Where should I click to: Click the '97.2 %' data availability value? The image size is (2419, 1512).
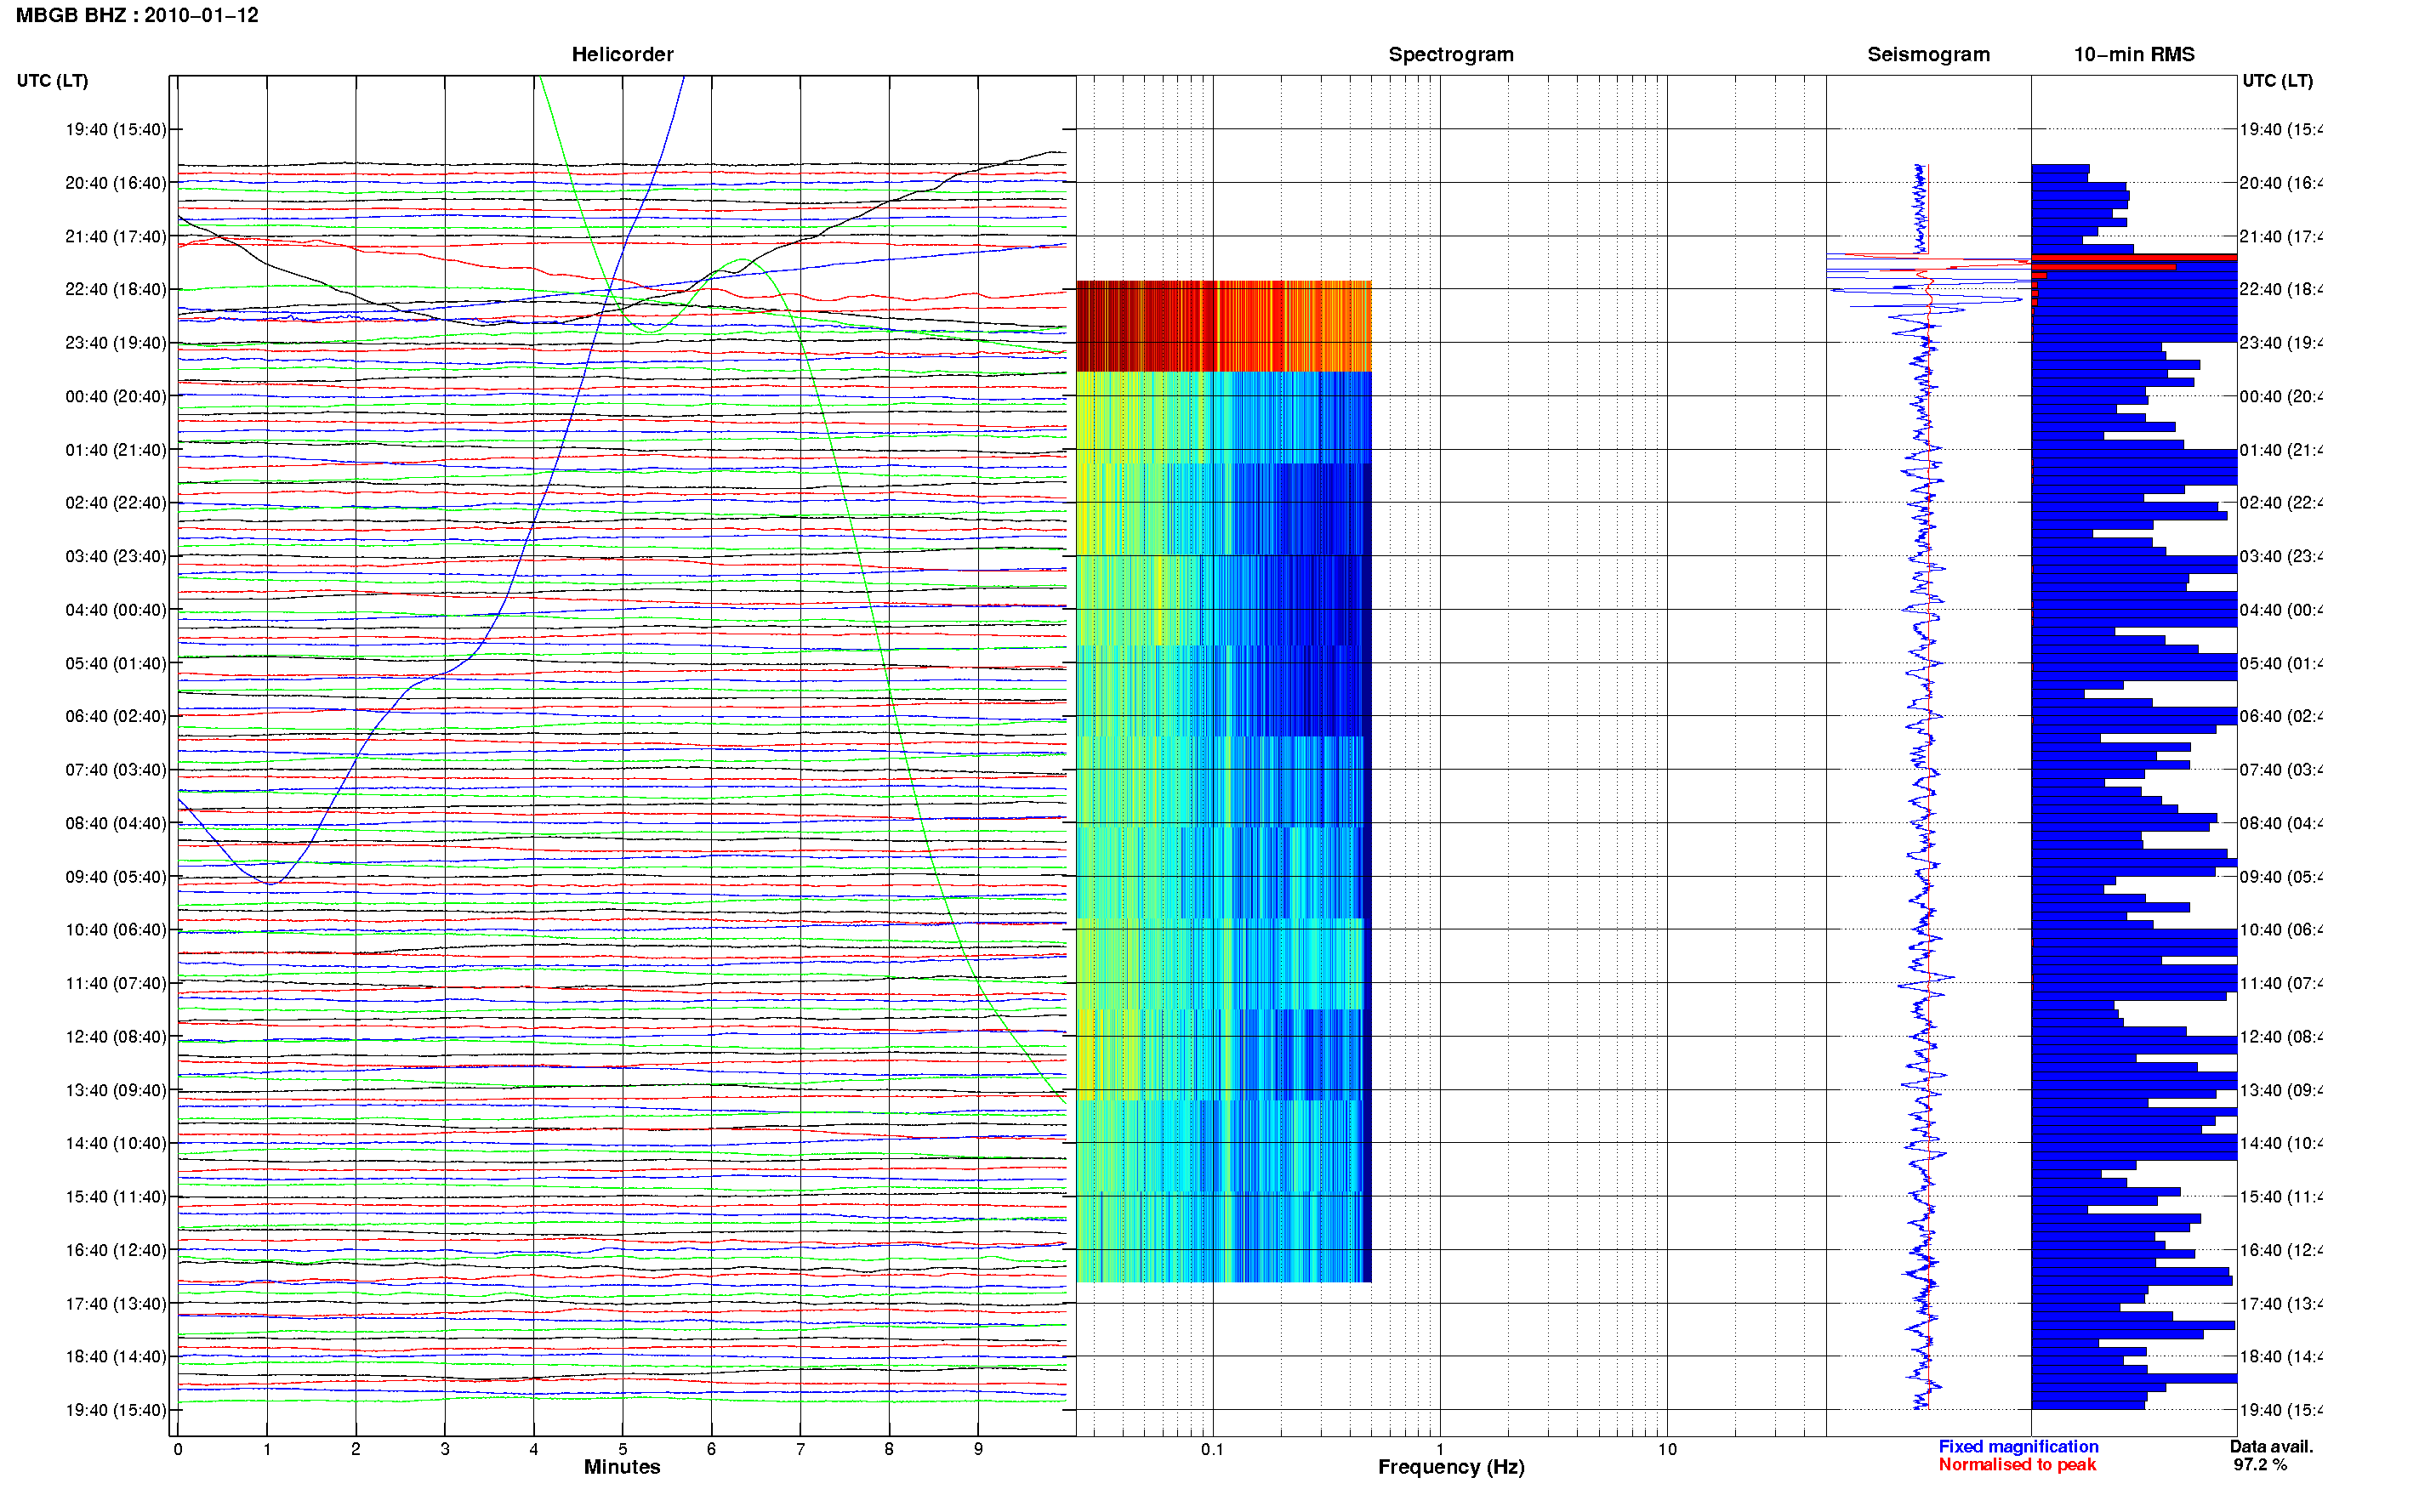click(2260, 1464)
